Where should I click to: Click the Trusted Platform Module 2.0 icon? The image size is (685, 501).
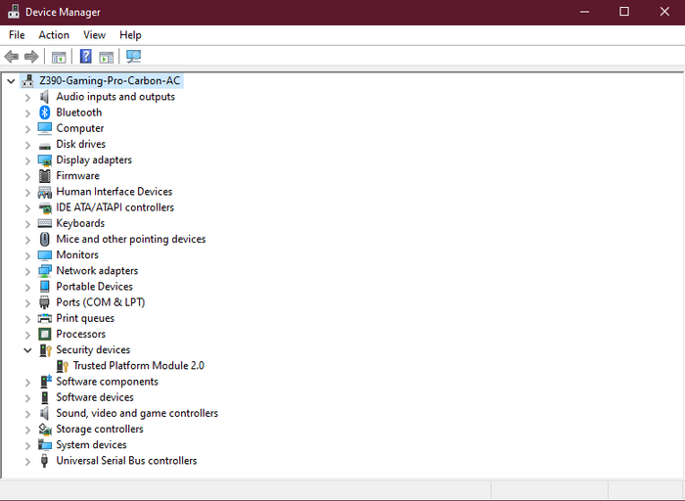click(x=63, y=366)
